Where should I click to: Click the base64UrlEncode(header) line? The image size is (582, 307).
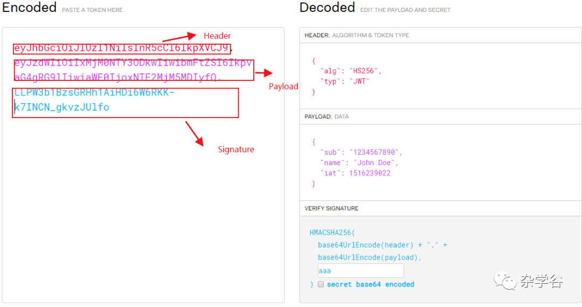click(382, 245)
